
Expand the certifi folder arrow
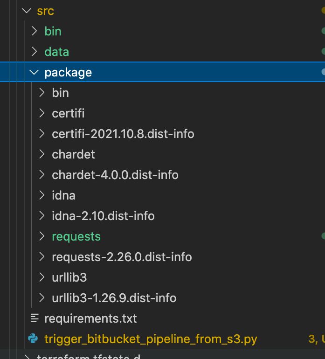[x=42, y=113]
